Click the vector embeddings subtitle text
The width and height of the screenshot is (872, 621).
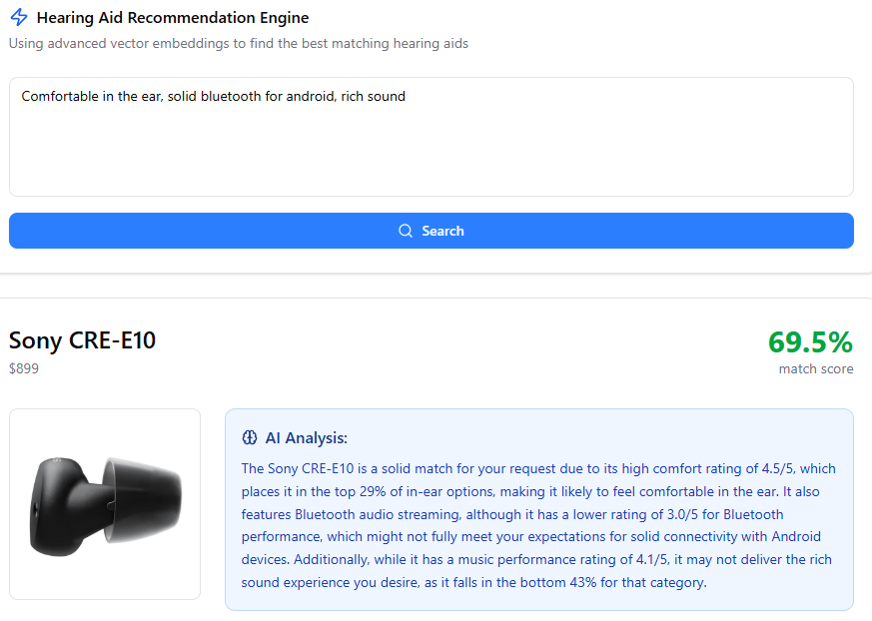click(x=239, y=43)
